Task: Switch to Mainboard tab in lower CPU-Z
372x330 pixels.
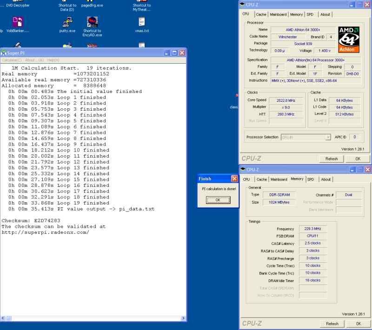Action: pyautogui.click(x=279, y=179)
